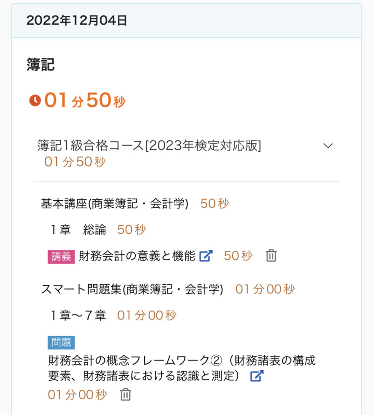Click the 簿記 subject heading
The height and width of the screenshot is (415, 373).
tap(41, 65)
